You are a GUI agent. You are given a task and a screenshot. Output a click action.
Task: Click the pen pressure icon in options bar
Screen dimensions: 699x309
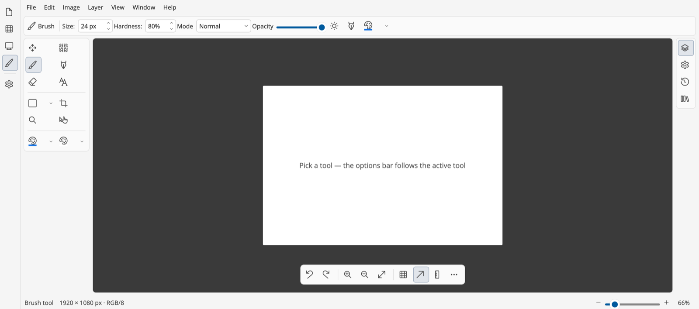tap(351, 26)
